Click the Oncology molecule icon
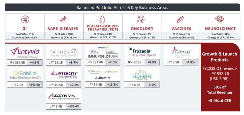244x115 pixels. point(141,19)
